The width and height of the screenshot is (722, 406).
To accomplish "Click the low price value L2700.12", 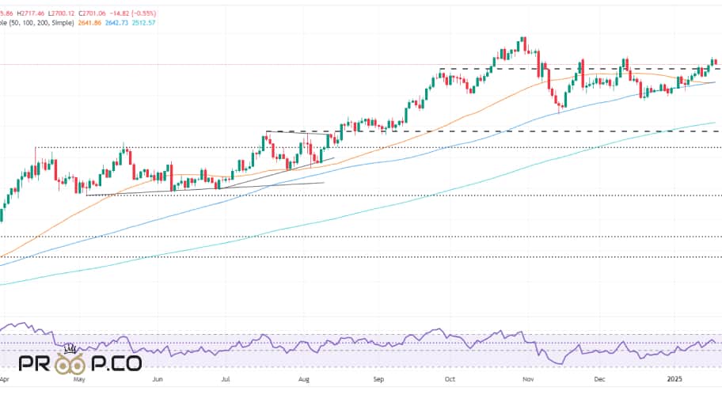I will point(62,13).
